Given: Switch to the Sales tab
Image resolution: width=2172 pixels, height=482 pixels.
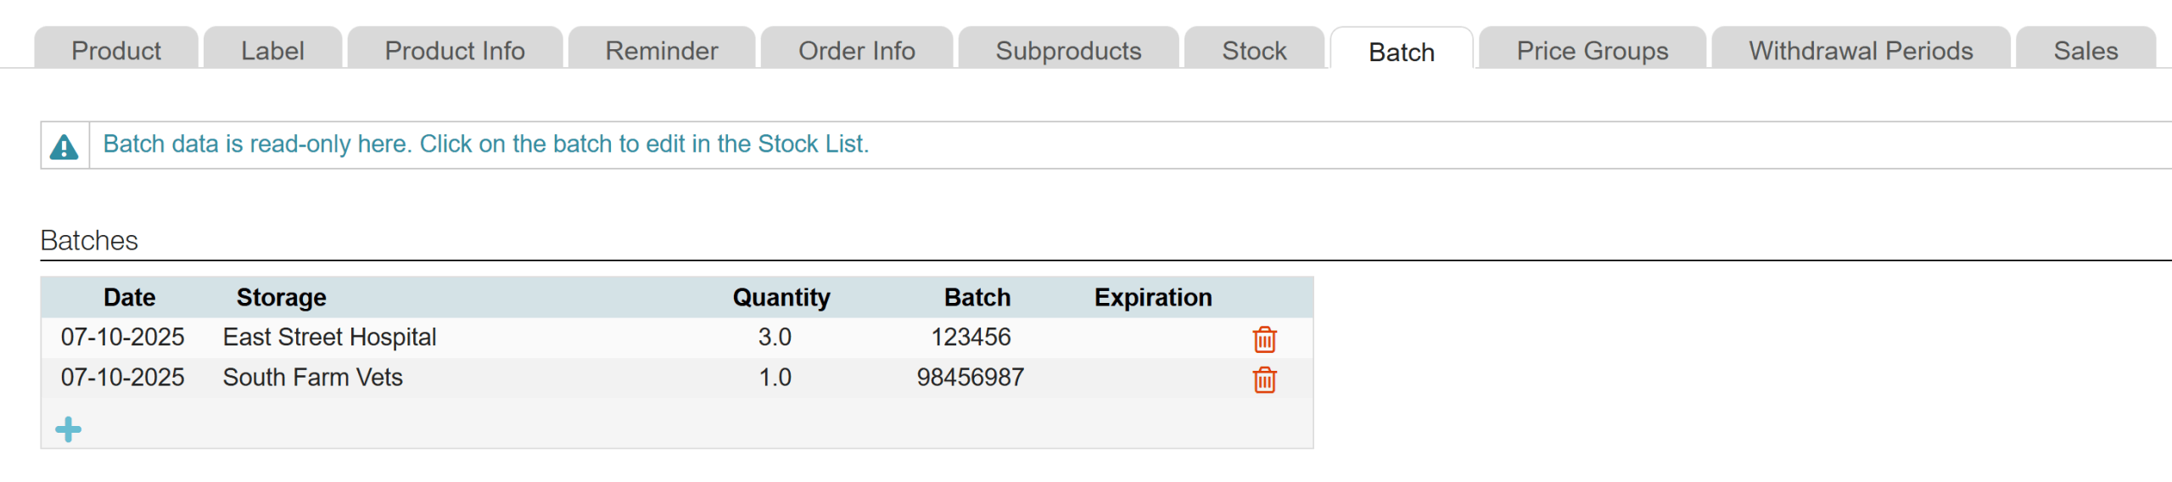Looking at the screenshot, I should (x=2085, y=51).
